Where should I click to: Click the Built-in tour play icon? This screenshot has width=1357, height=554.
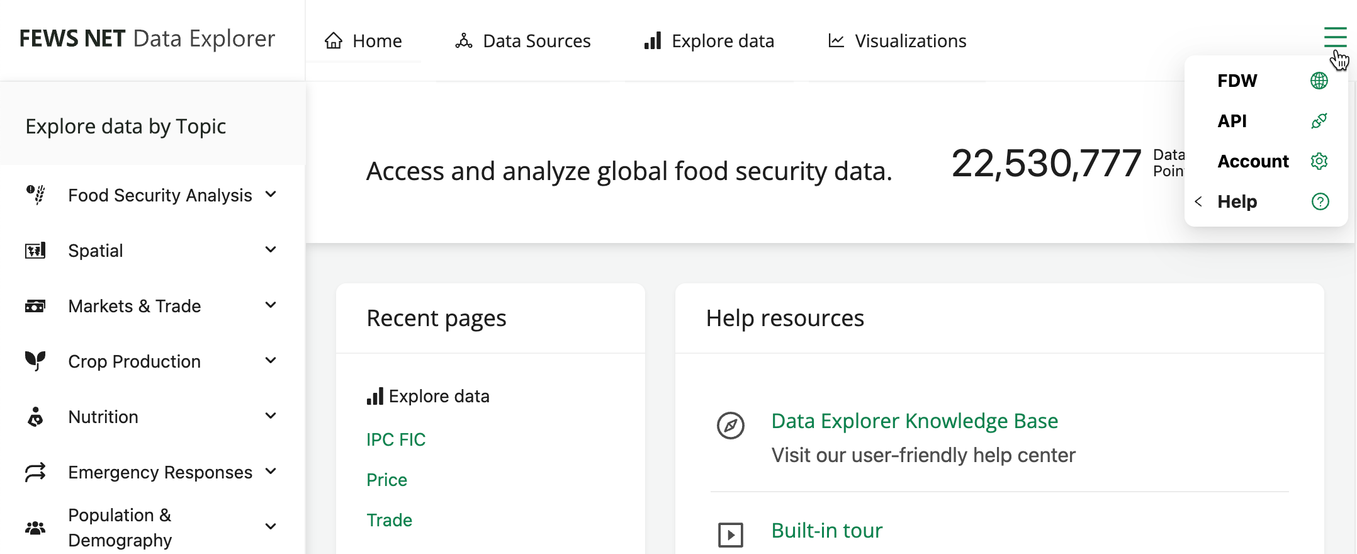730,535
